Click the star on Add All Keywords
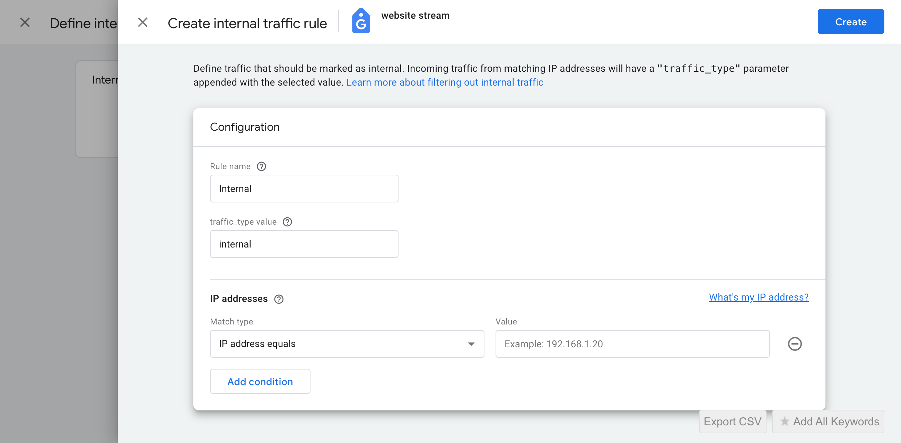The width and height of the screenshot is (901, 443). point(785,422)
